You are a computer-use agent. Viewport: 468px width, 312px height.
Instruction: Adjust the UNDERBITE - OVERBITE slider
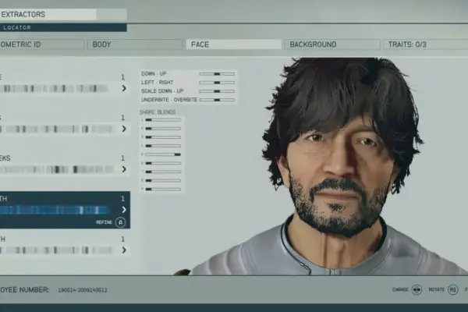pos(217,100)
